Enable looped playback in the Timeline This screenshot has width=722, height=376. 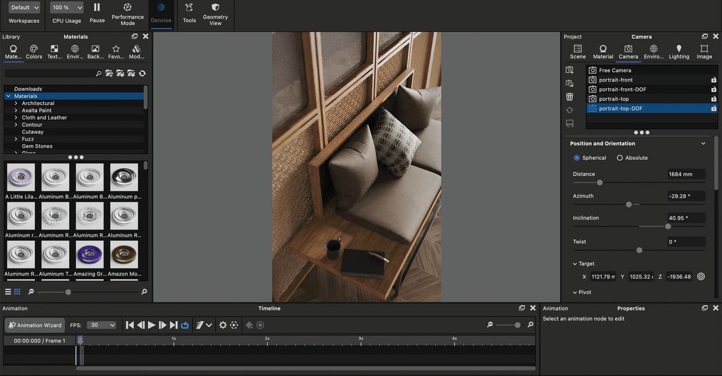[x=185, y=325]
